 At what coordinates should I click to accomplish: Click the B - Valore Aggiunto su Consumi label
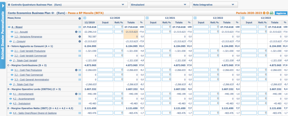tap(30, 46)
